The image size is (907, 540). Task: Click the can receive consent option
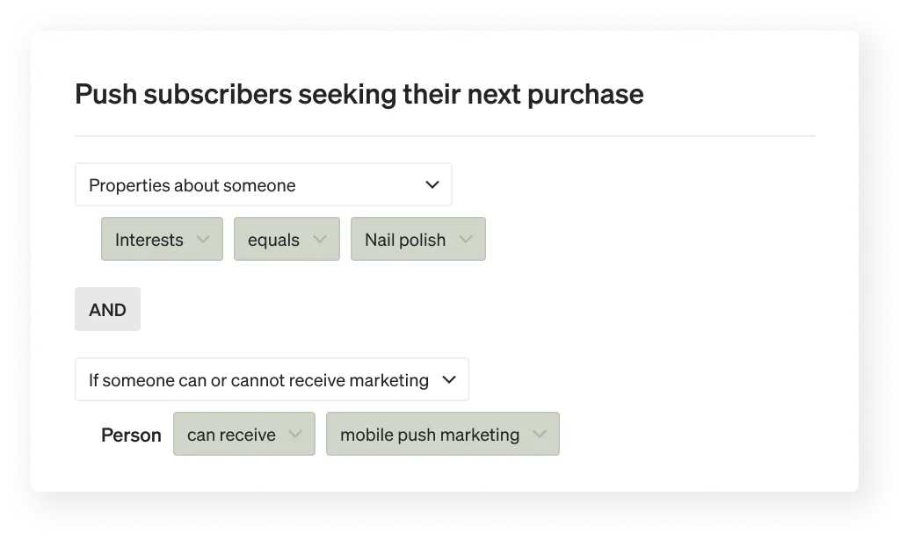pos(243,434)
